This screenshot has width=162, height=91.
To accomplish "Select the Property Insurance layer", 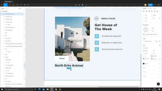I will pyautogui.click(x=12, y=76).
